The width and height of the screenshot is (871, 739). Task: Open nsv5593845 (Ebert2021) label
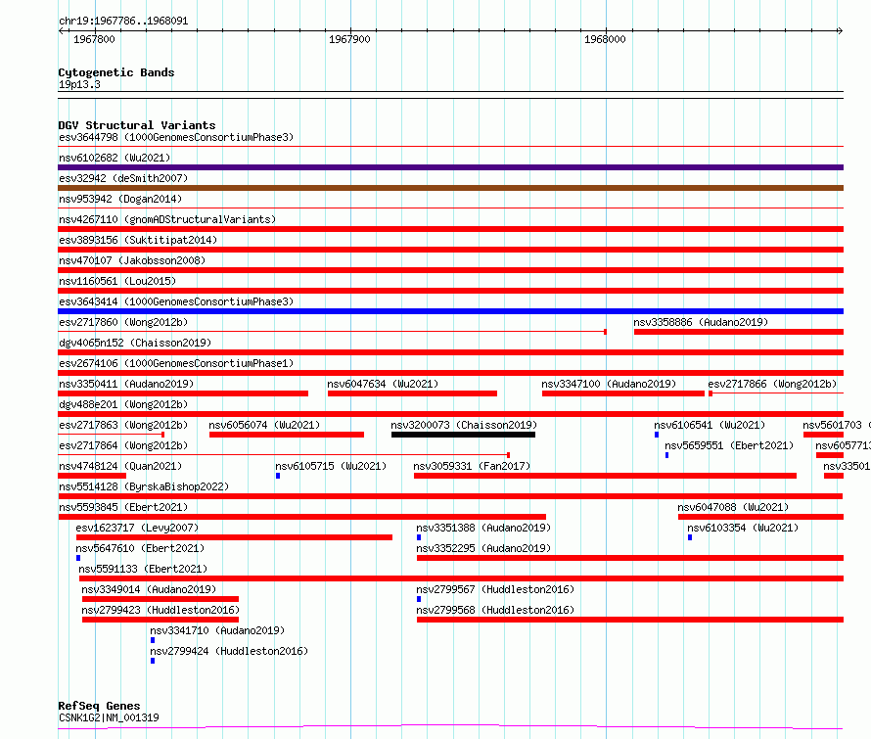coord(123,507)
